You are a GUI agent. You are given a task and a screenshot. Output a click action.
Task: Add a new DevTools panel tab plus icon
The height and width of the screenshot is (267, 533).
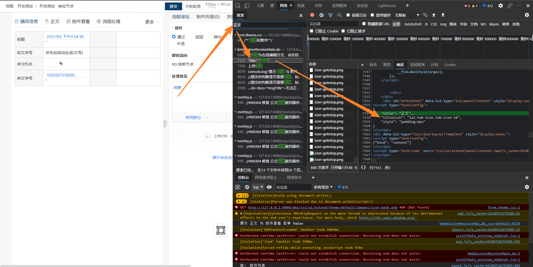point(407,6)
